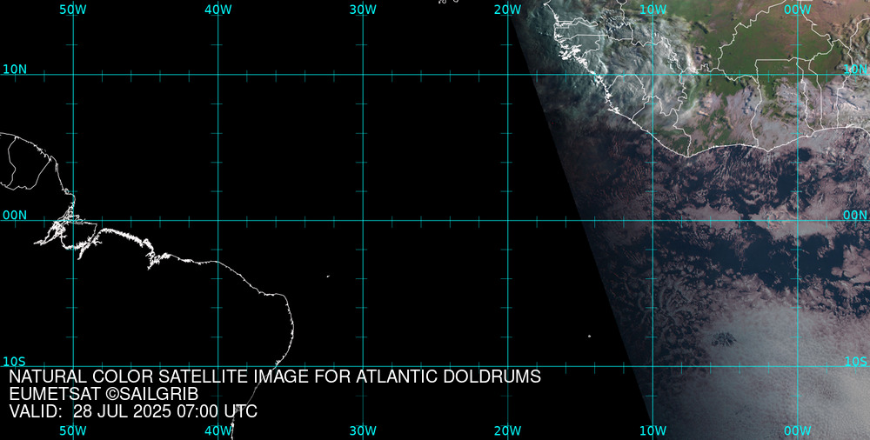Screen dimensions: 870x440
Task: Click the 10N latitude label on the right edge
Action: 856,70
